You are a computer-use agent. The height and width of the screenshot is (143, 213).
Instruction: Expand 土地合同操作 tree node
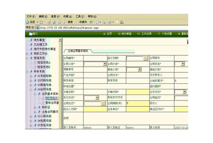35,112
